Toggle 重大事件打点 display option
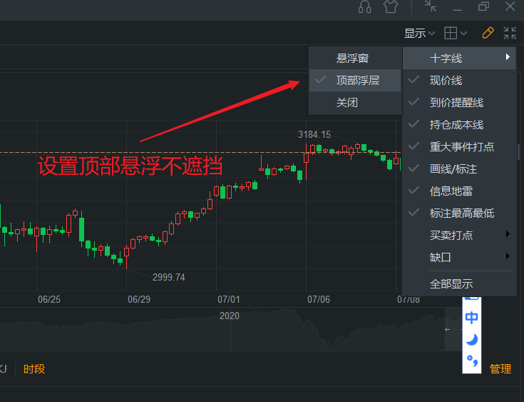 pos(459,146)
